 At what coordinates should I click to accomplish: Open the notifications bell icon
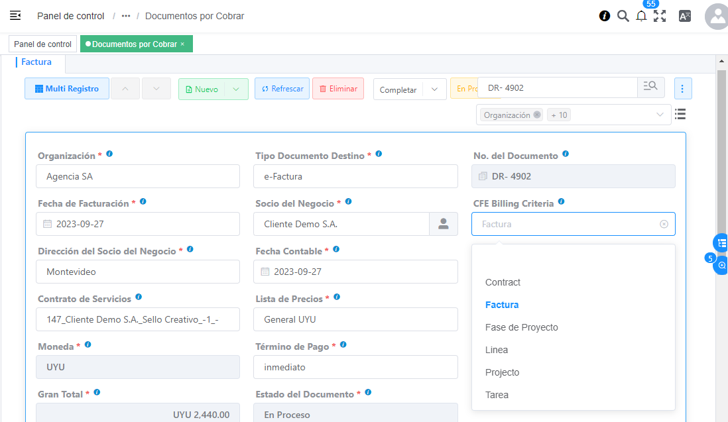click(641, 17)
